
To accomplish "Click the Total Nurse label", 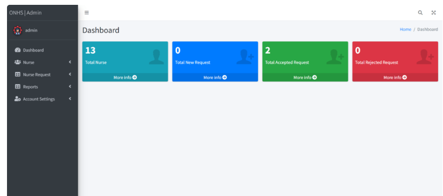I will coord(96,63).
